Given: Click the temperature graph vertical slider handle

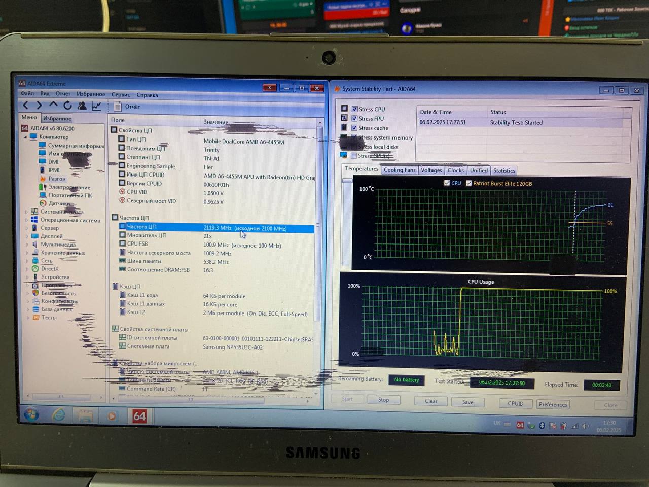Looking at the screenshot, I should click(x=347, y=180).
